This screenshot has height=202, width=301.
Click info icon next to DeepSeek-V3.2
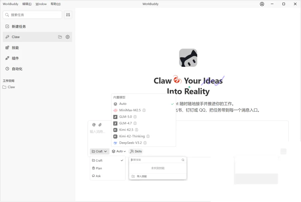[x=145, y=143]
